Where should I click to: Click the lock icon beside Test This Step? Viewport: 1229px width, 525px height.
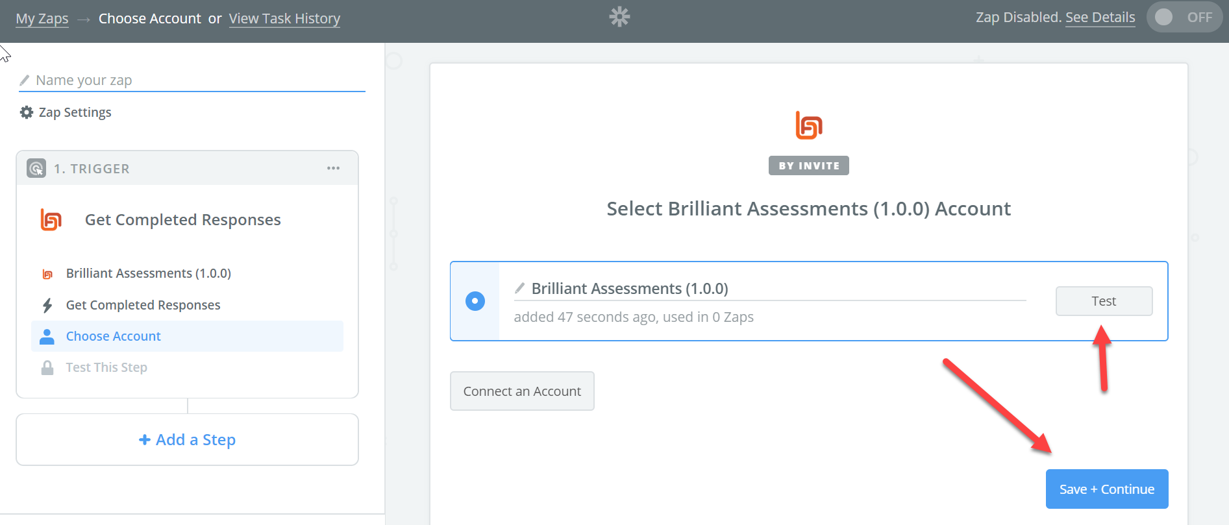(47, 367)
